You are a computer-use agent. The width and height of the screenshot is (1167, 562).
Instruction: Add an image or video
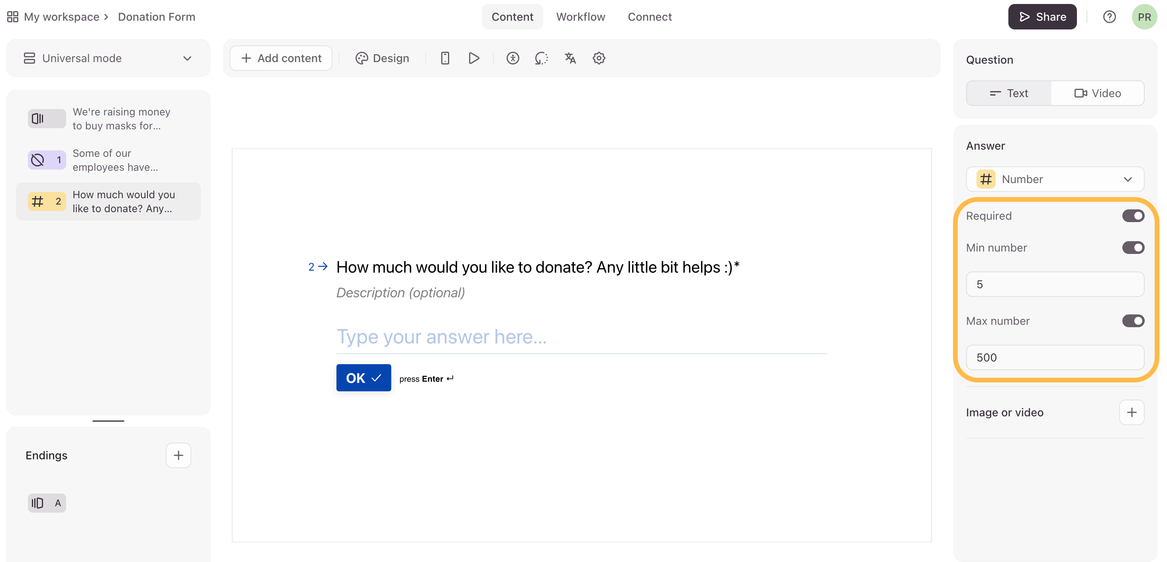pos(1131,412)
